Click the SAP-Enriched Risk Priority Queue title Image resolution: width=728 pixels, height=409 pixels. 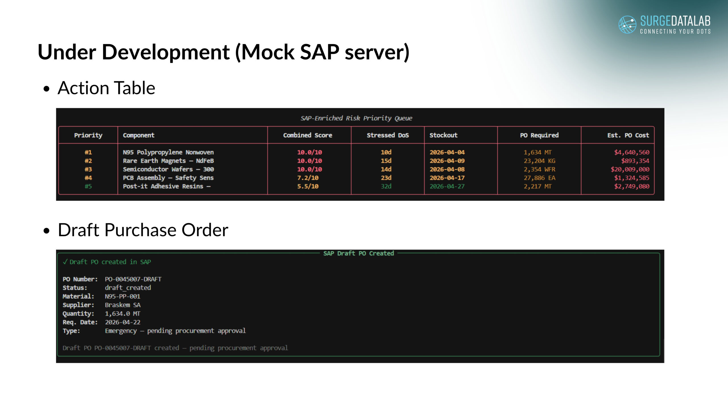point(356,118)
